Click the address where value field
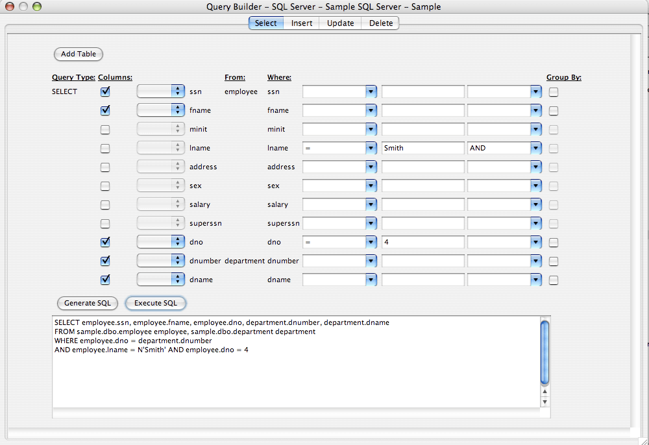The image size is (649, 445). (422, 167)
